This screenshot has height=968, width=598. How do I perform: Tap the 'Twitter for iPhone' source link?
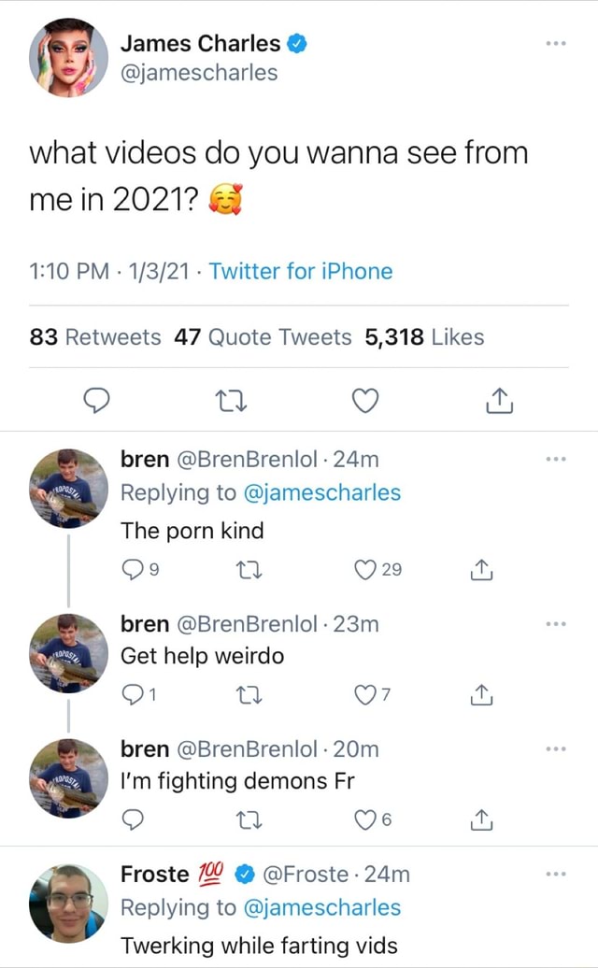(x=300, y=272)
